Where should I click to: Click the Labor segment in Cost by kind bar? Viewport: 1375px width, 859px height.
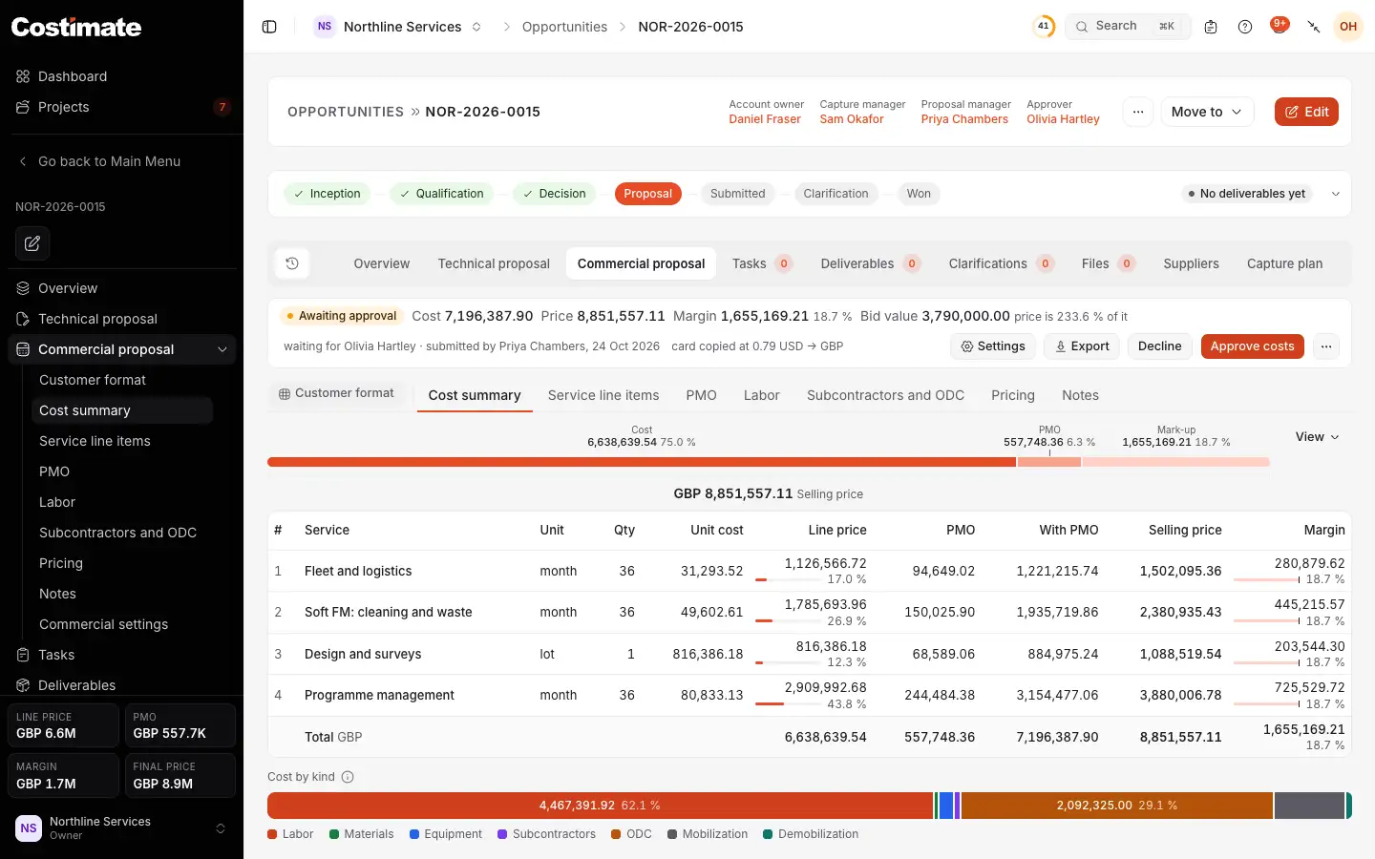coord(600,806)
